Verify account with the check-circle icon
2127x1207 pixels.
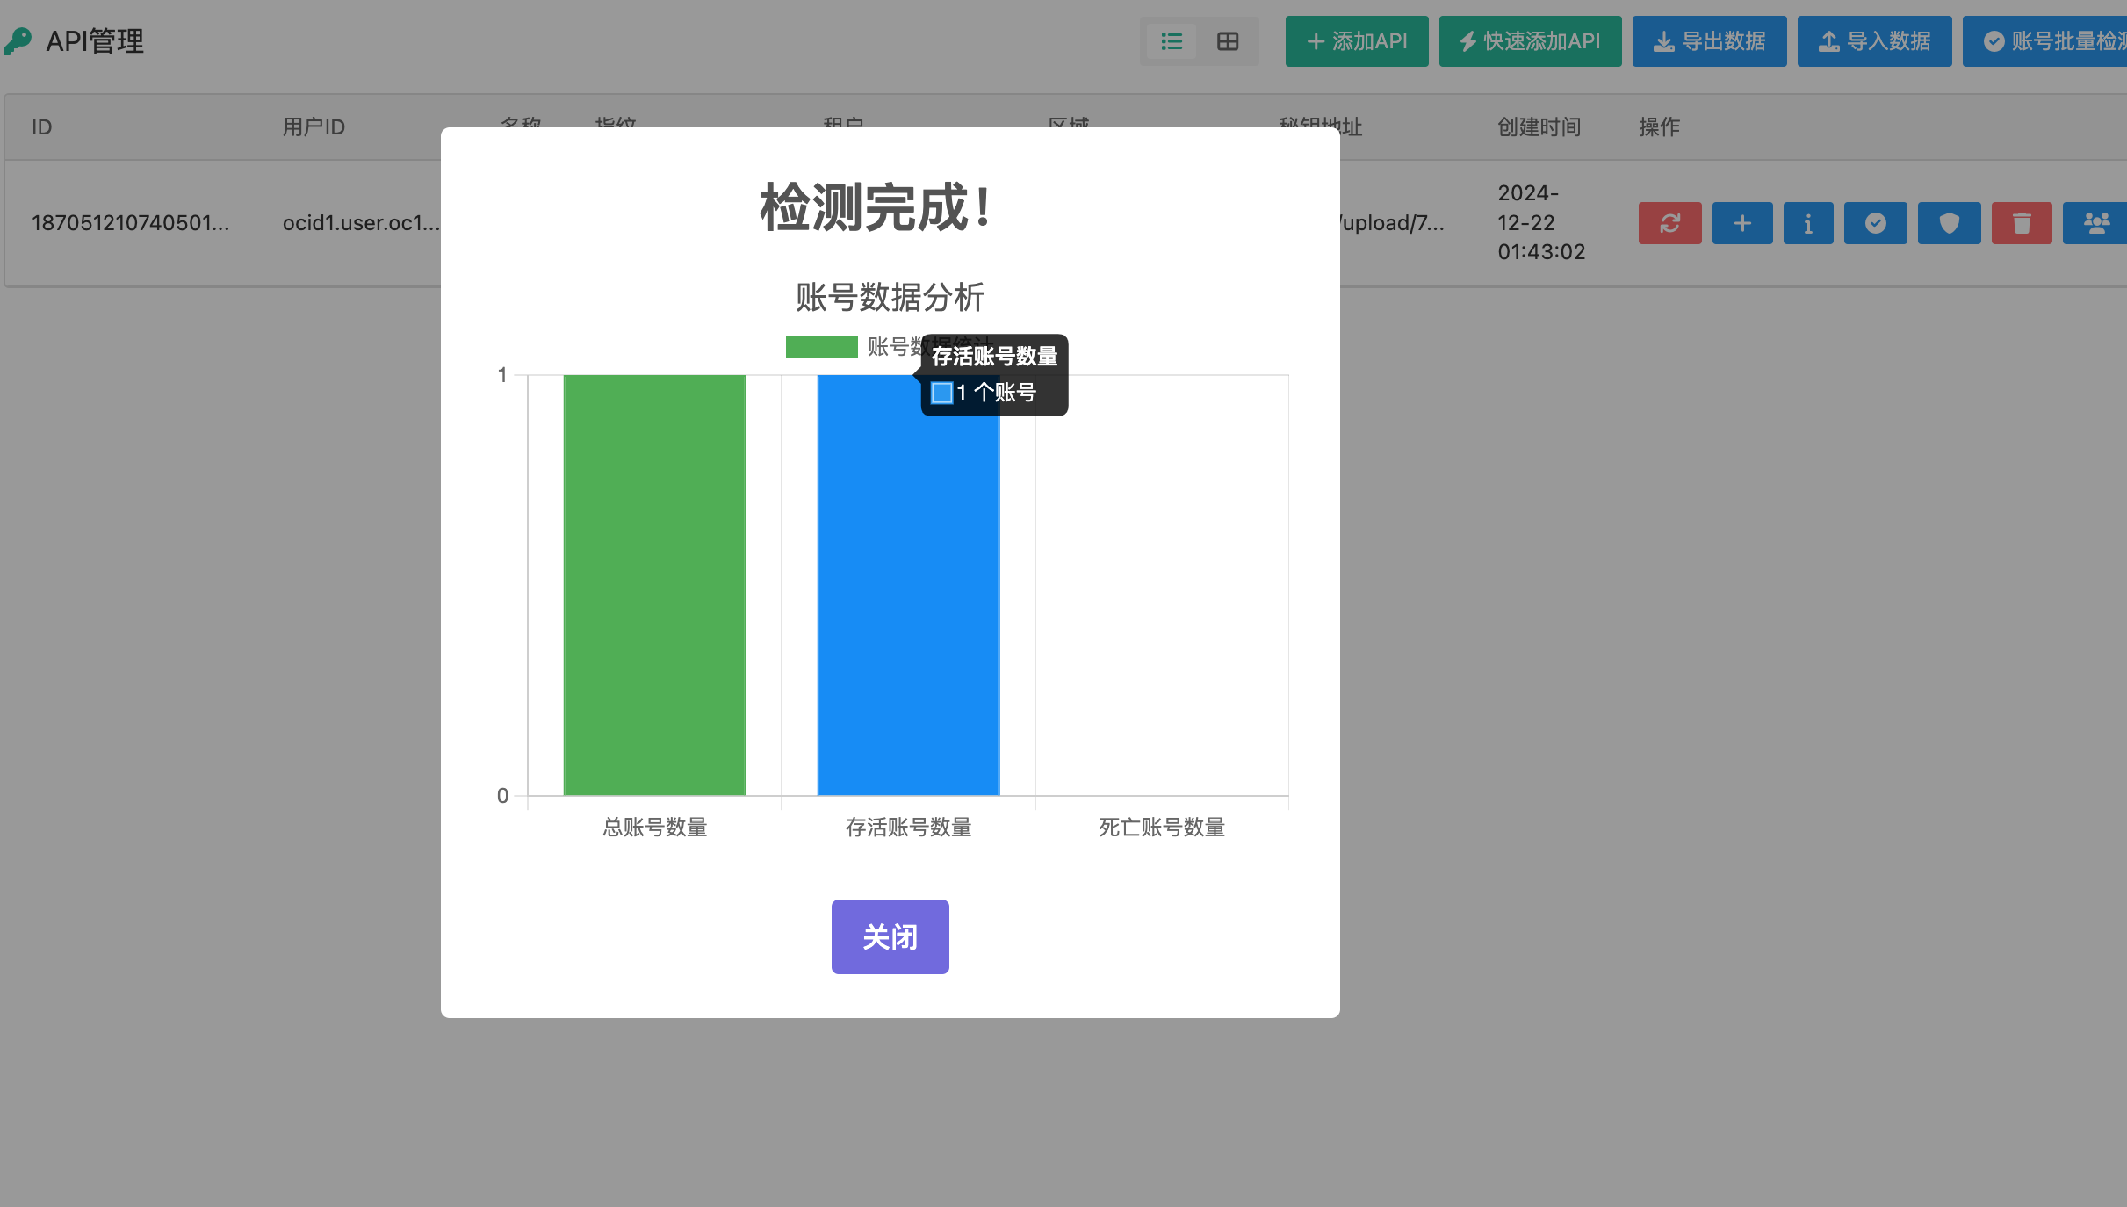point(1875,223)
